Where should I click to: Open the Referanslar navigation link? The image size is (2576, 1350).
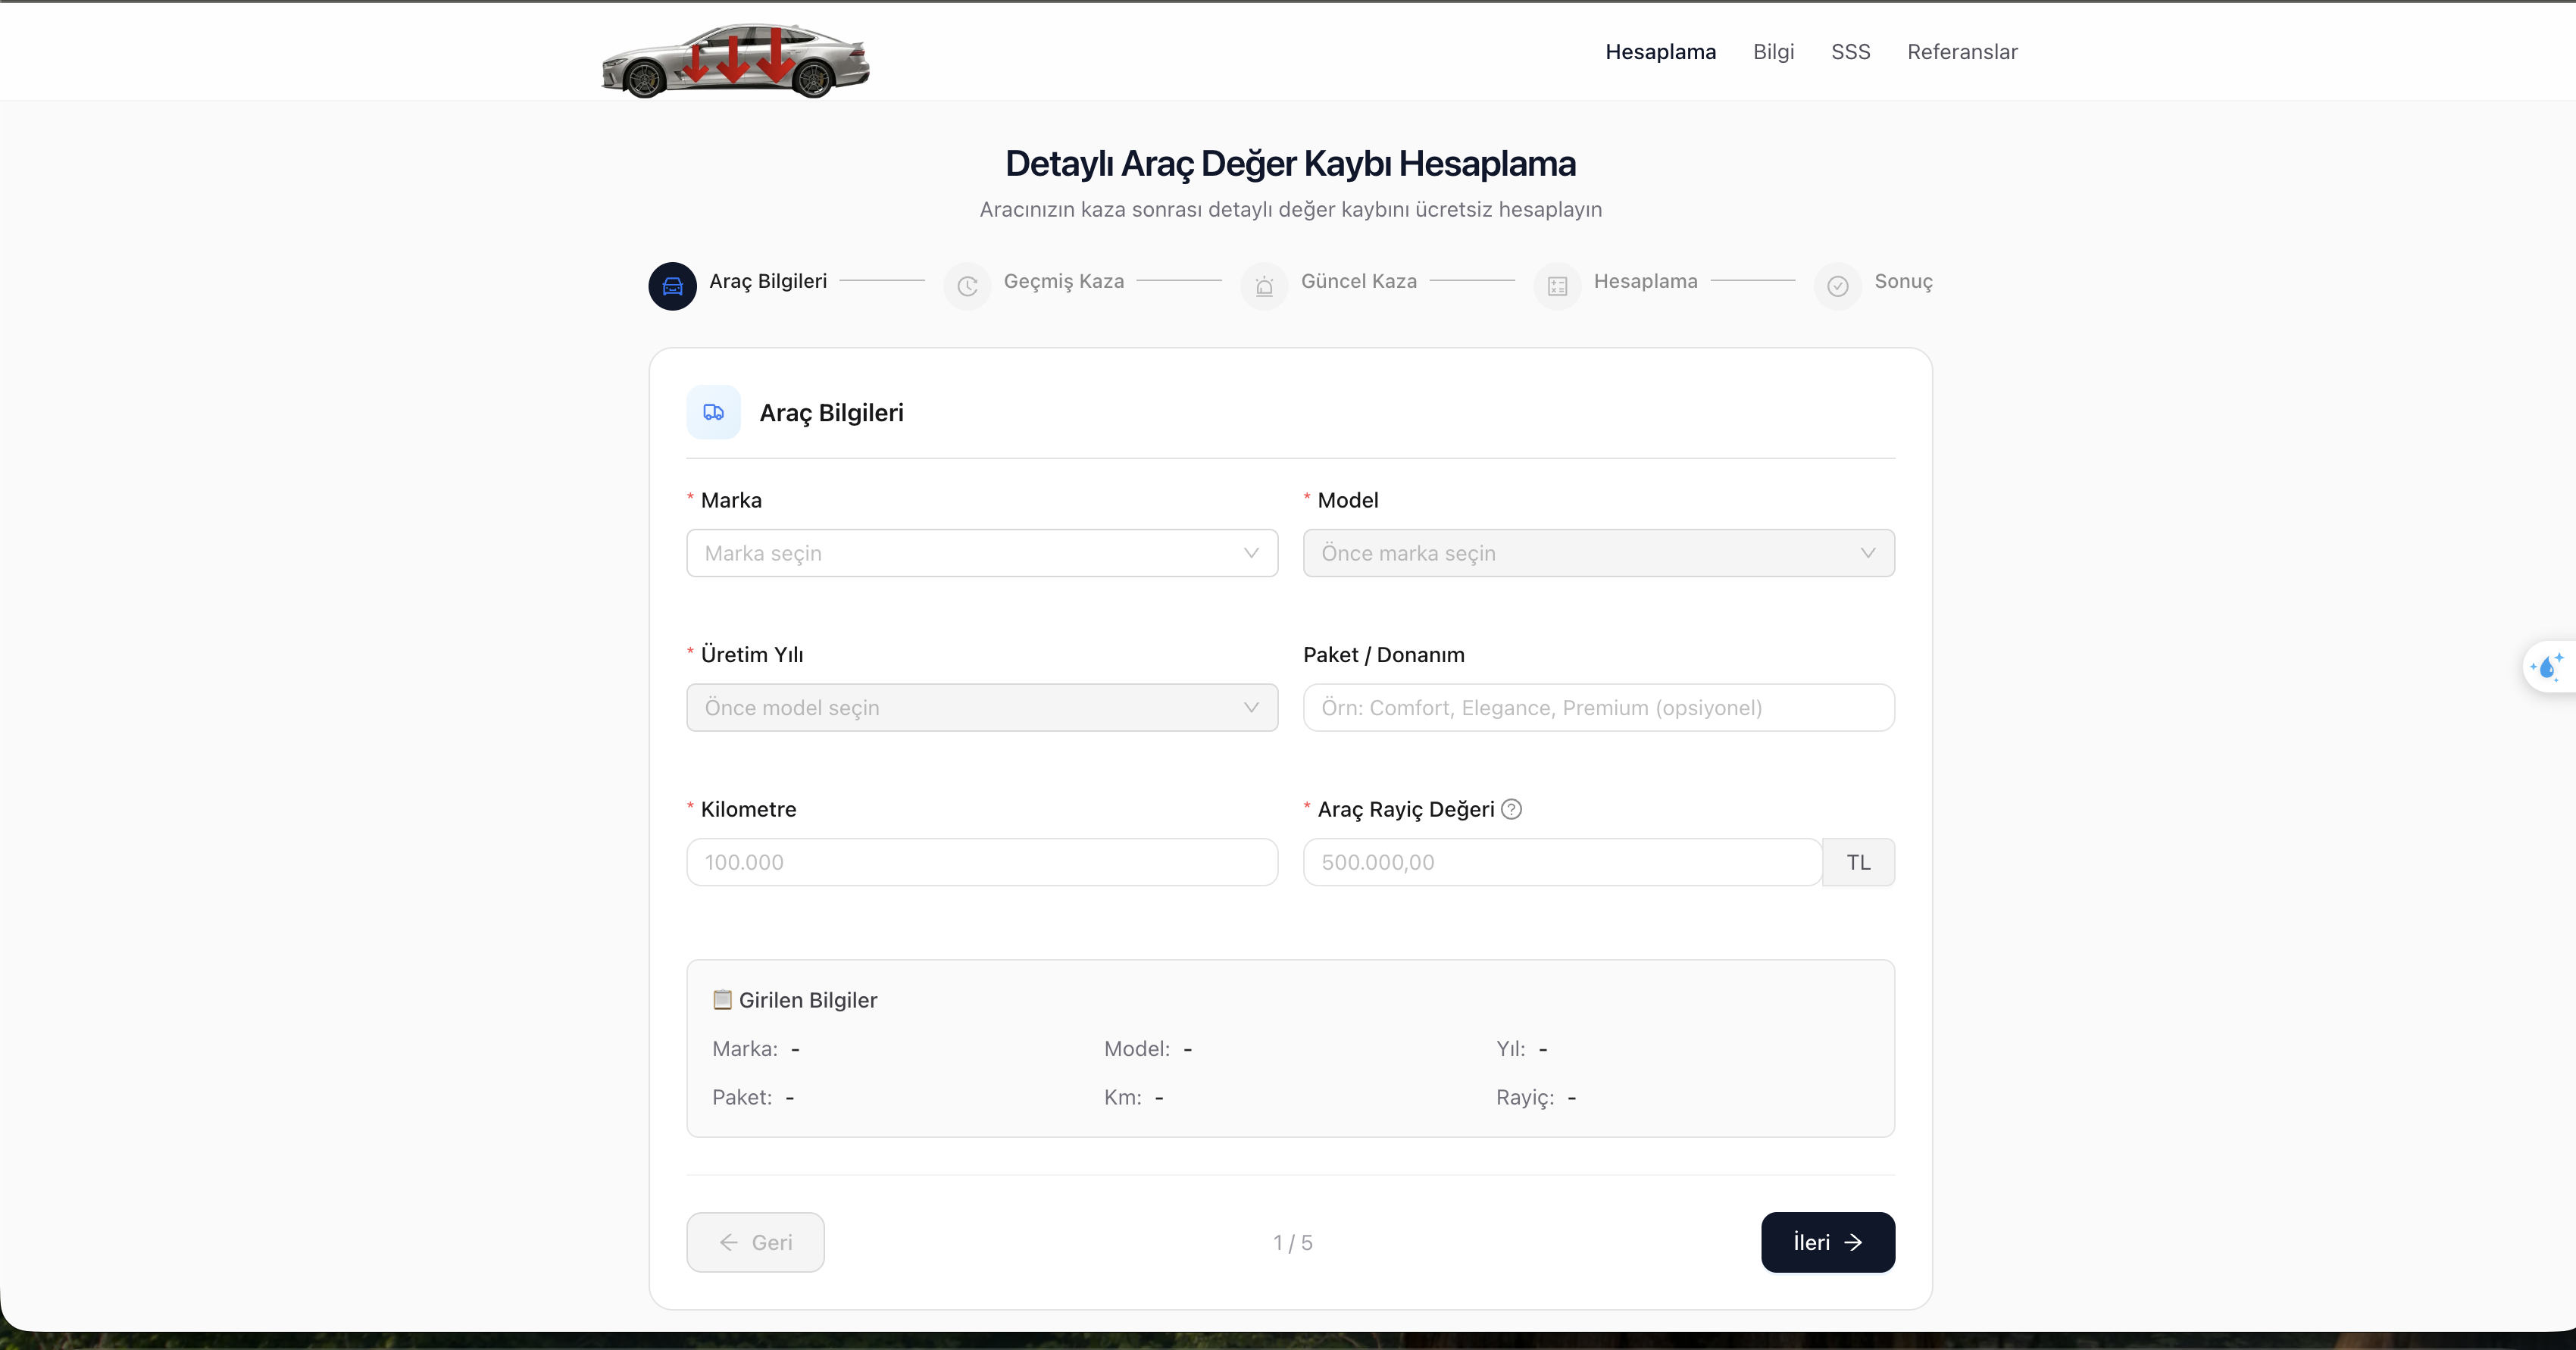pyautogui.click(x=1962, y=52)
